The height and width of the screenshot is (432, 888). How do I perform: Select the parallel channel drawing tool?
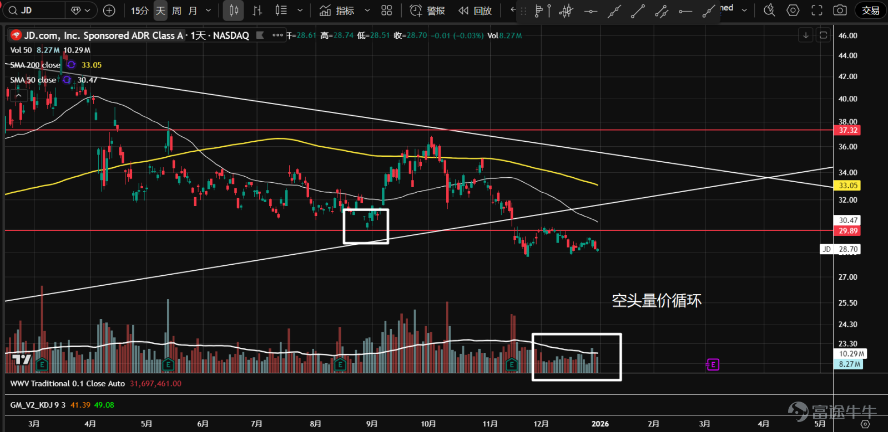[662, 11]
